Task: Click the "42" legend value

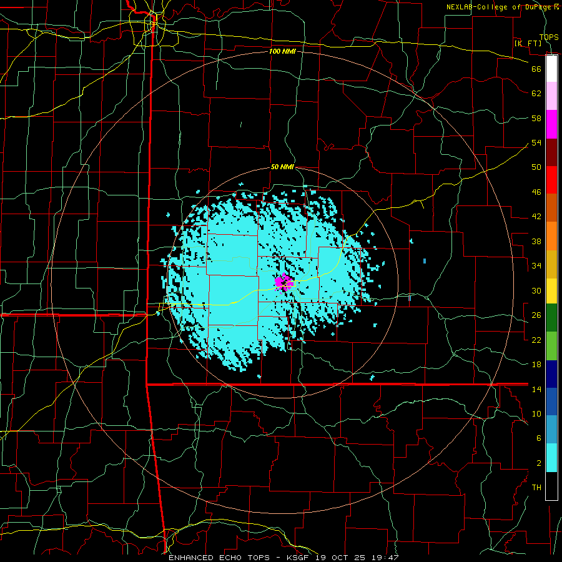Action: coord(536,217)
